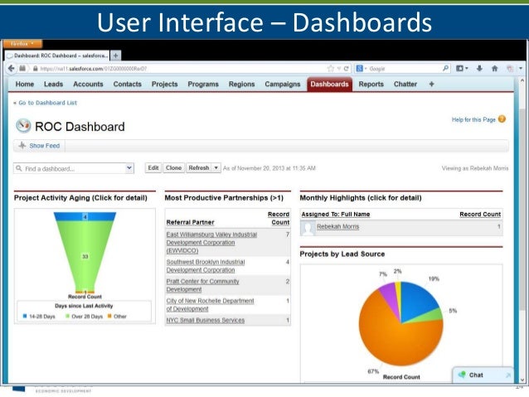The image size is (529, 397).
Task: Open Help for this Page link
Action: coord(473,119)
